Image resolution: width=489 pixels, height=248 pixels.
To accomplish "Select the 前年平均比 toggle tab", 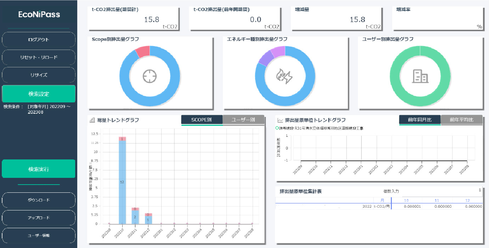I will pos(461,120).
